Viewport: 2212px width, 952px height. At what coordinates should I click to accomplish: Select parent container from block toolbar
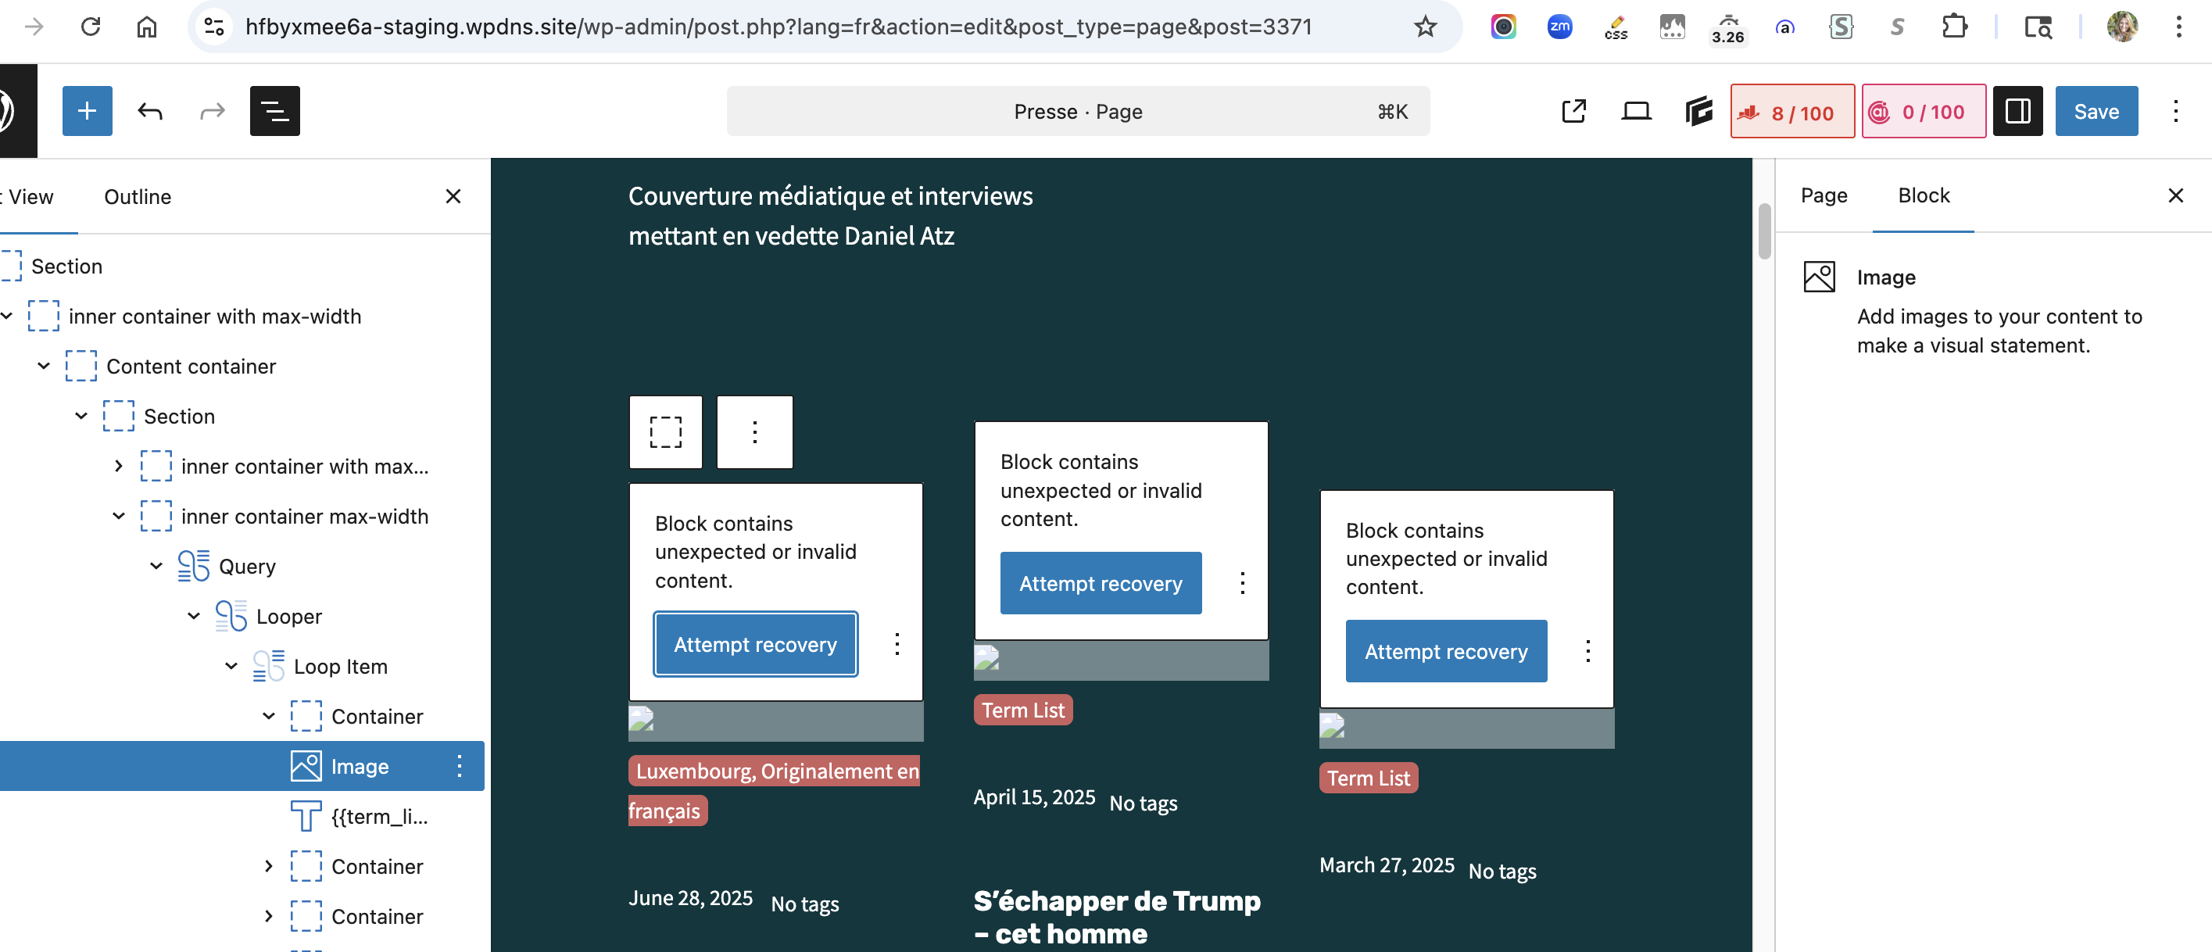click(x=665, y=431)
